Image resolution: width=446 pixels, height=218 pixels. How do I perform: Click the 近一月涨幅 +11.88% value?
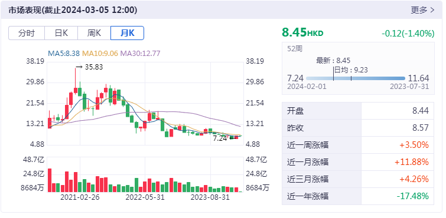[411, 162]
